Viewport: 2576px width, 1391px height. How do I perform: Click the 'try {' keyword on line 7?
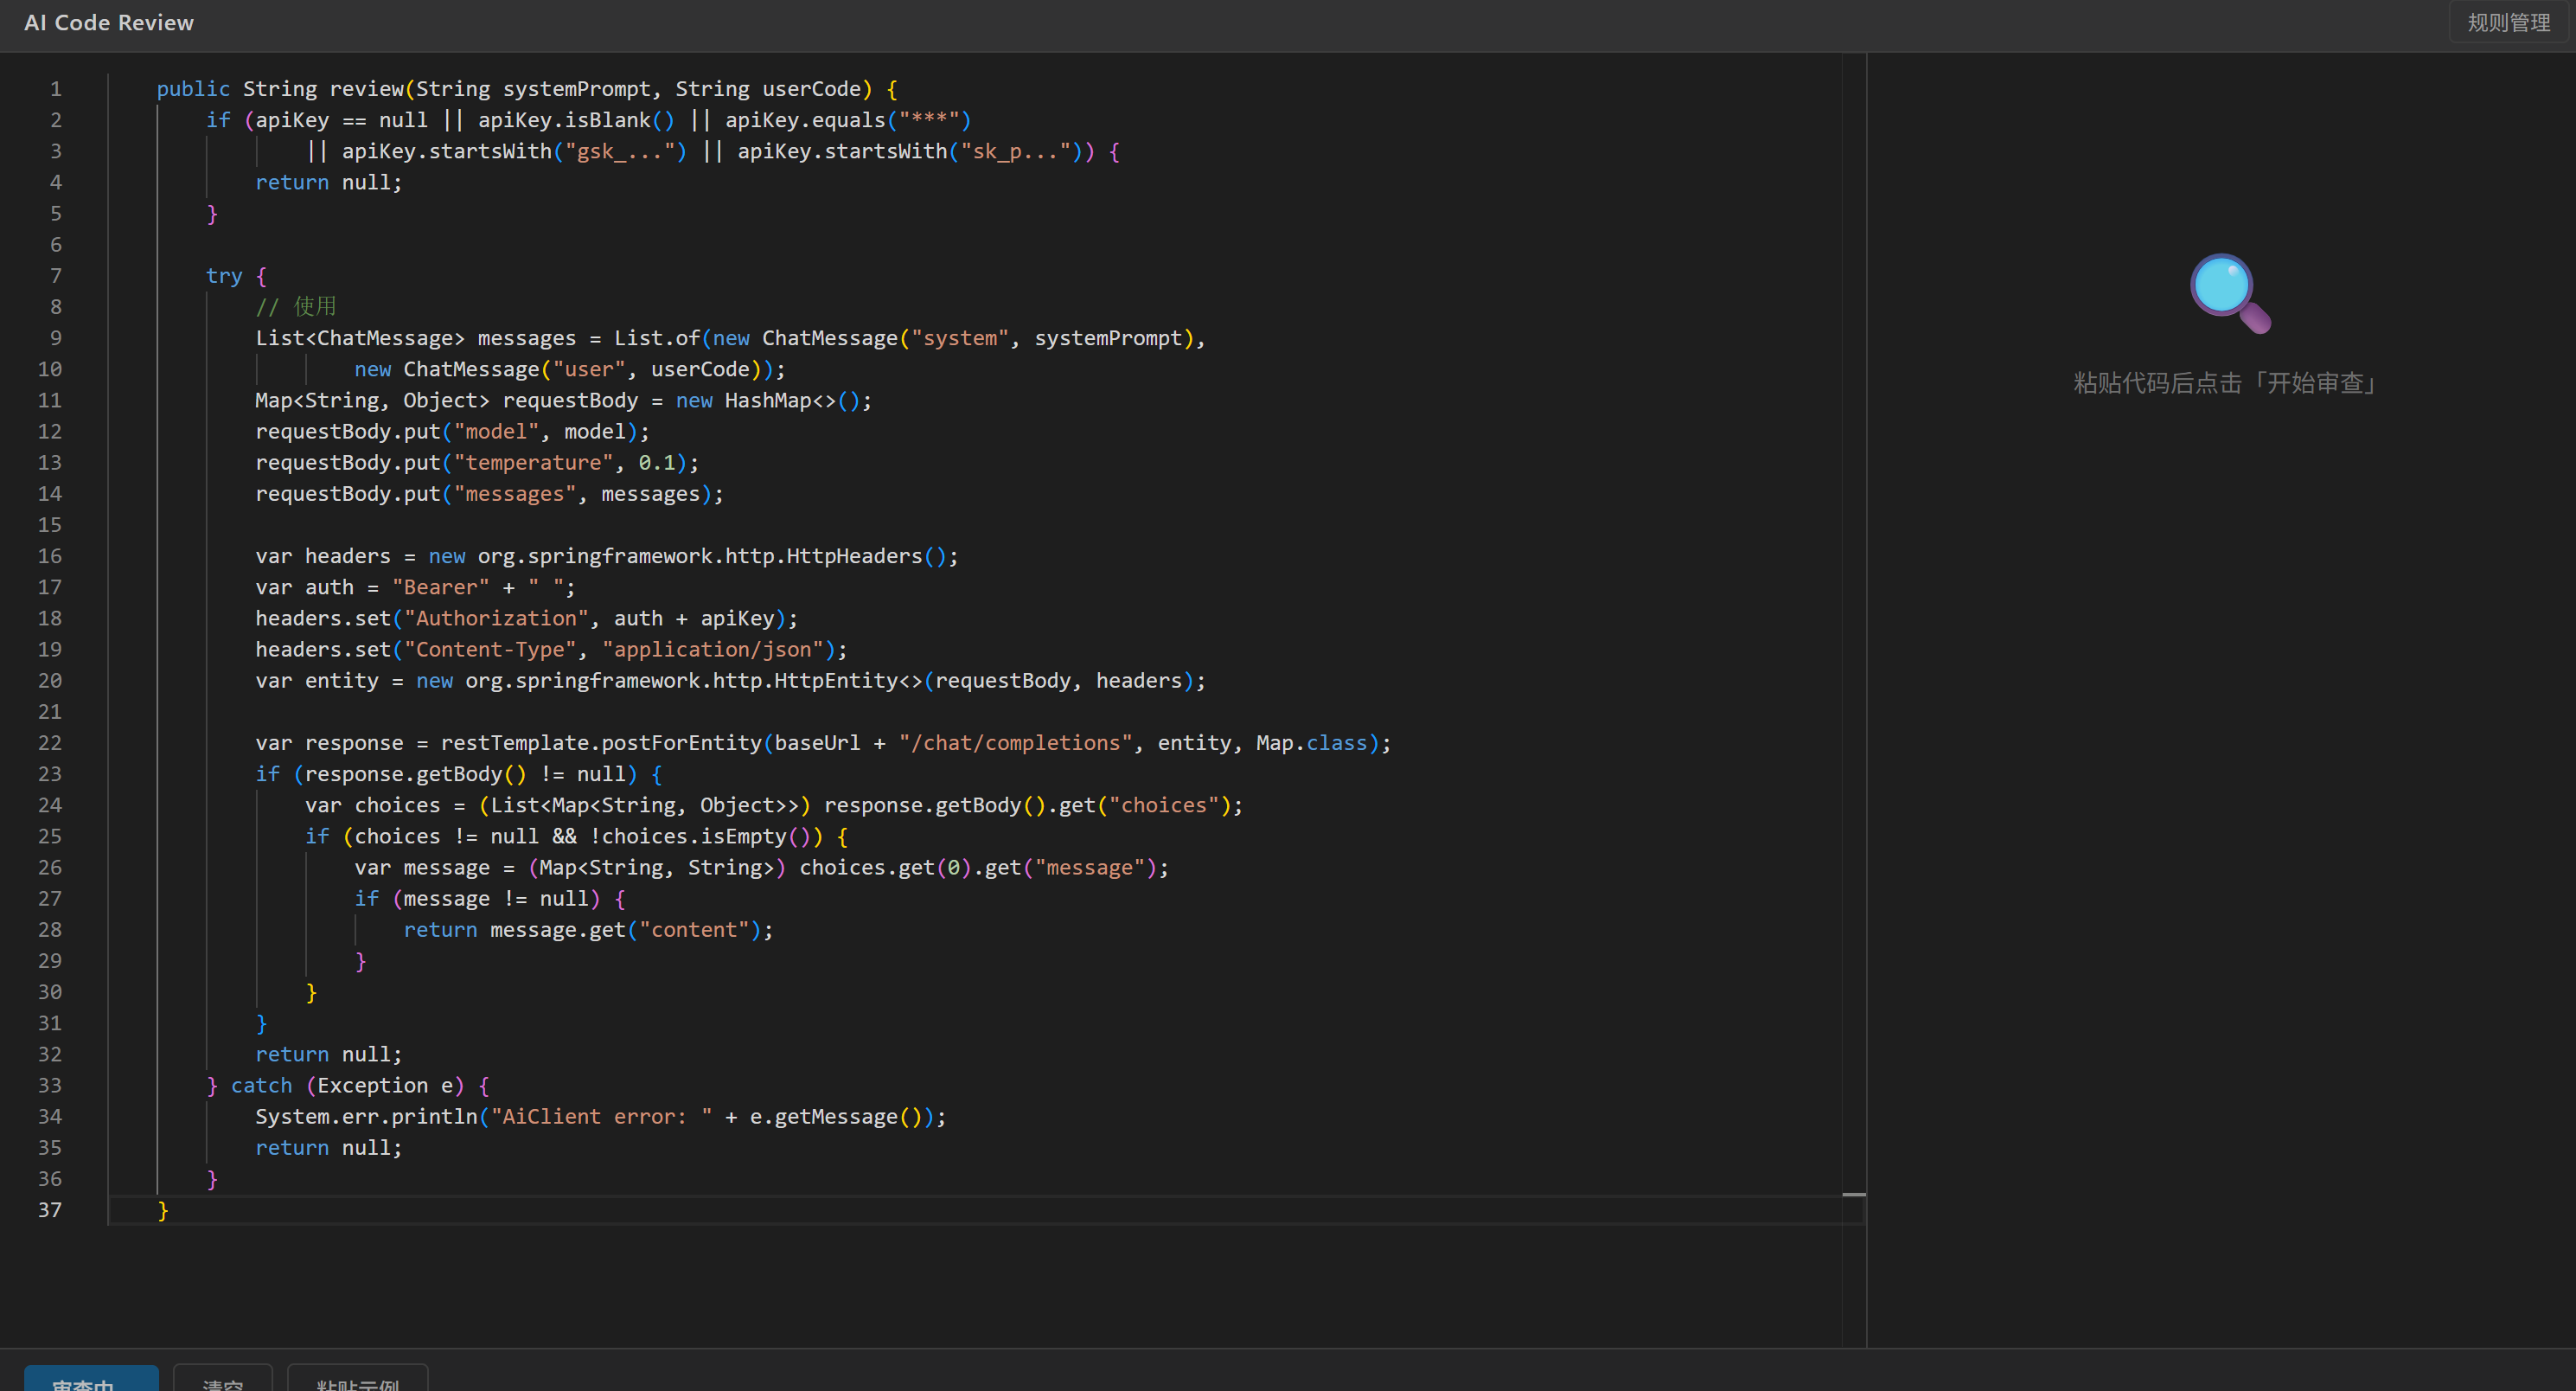click(236, 276)
